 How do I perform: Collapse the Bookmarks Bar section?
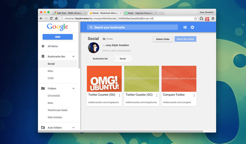(x=73, y=57)
